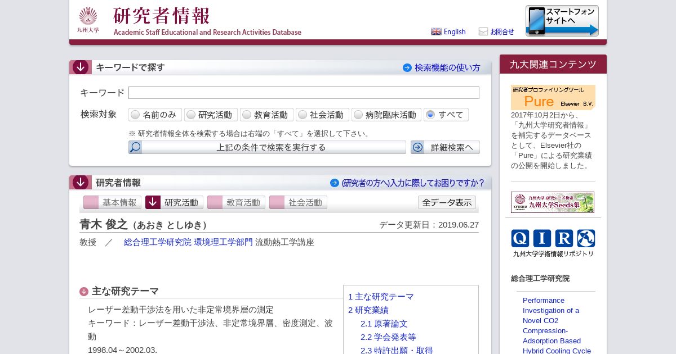Select the 社会活動 search target radio
The height and width of the screenshot is (354, 676).
(x=303, y=115)
